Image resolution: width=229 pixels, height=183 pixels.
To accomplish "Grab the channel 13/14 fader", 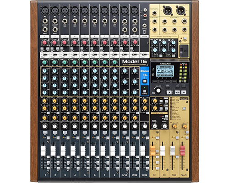I will coord(142,151).
